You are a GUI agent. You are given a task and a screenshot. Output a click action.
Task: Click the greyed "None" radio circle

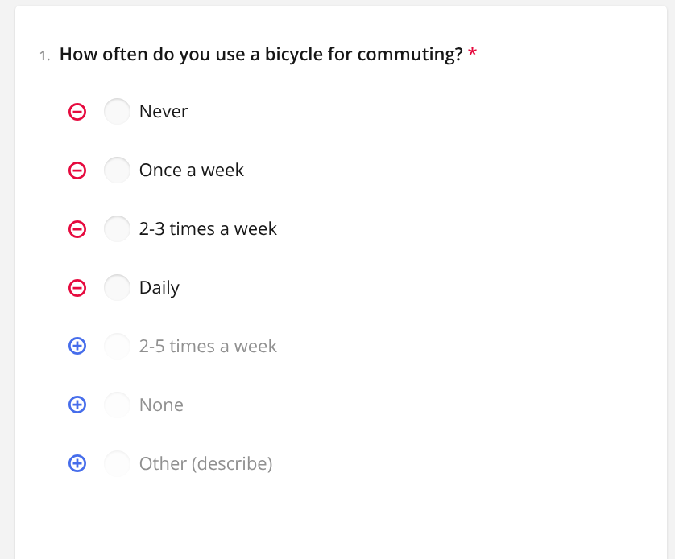[x=117, y=405]
